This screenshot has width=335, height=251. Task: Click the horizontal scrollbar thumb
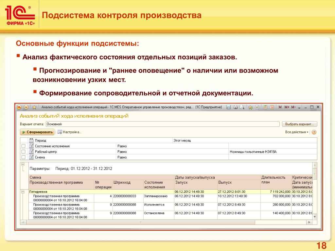tap(141, 222)
